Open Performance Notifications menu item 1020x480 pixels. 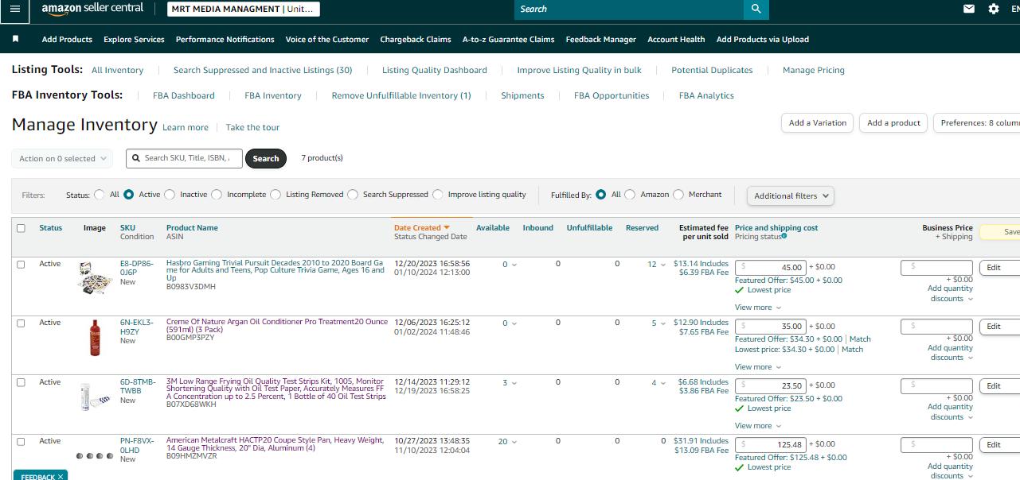(225, 39)
